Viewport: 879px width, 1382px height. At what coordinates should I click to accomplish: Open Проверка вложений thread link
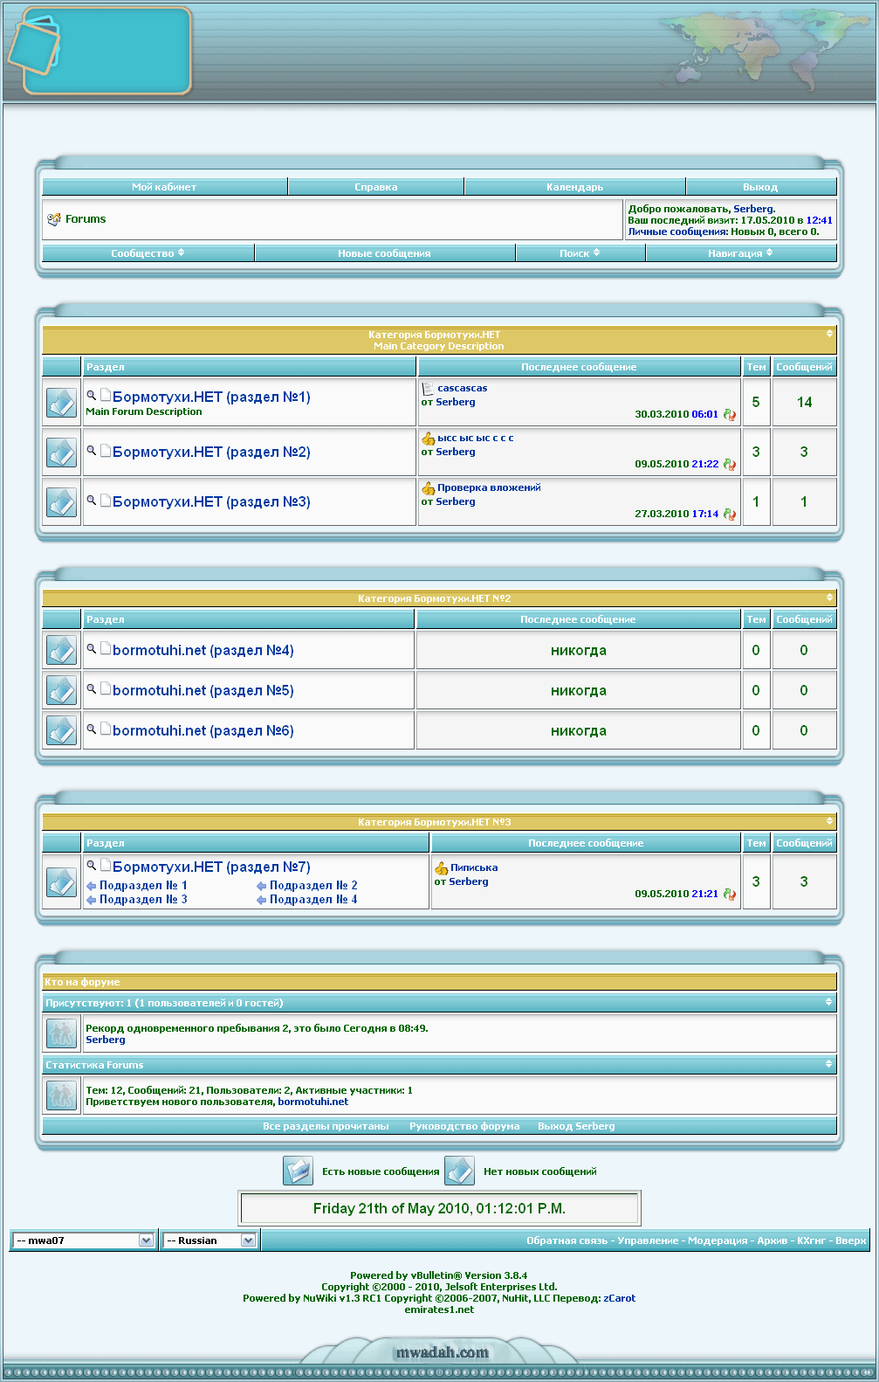click(489, 488)
